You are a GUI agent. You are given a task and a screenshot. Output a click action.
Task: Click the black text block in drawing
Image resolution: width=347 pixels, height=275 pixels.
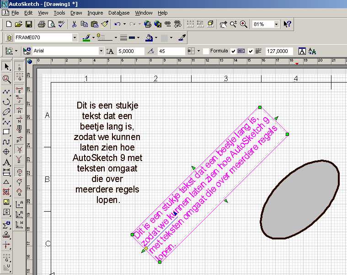[107, 153]
